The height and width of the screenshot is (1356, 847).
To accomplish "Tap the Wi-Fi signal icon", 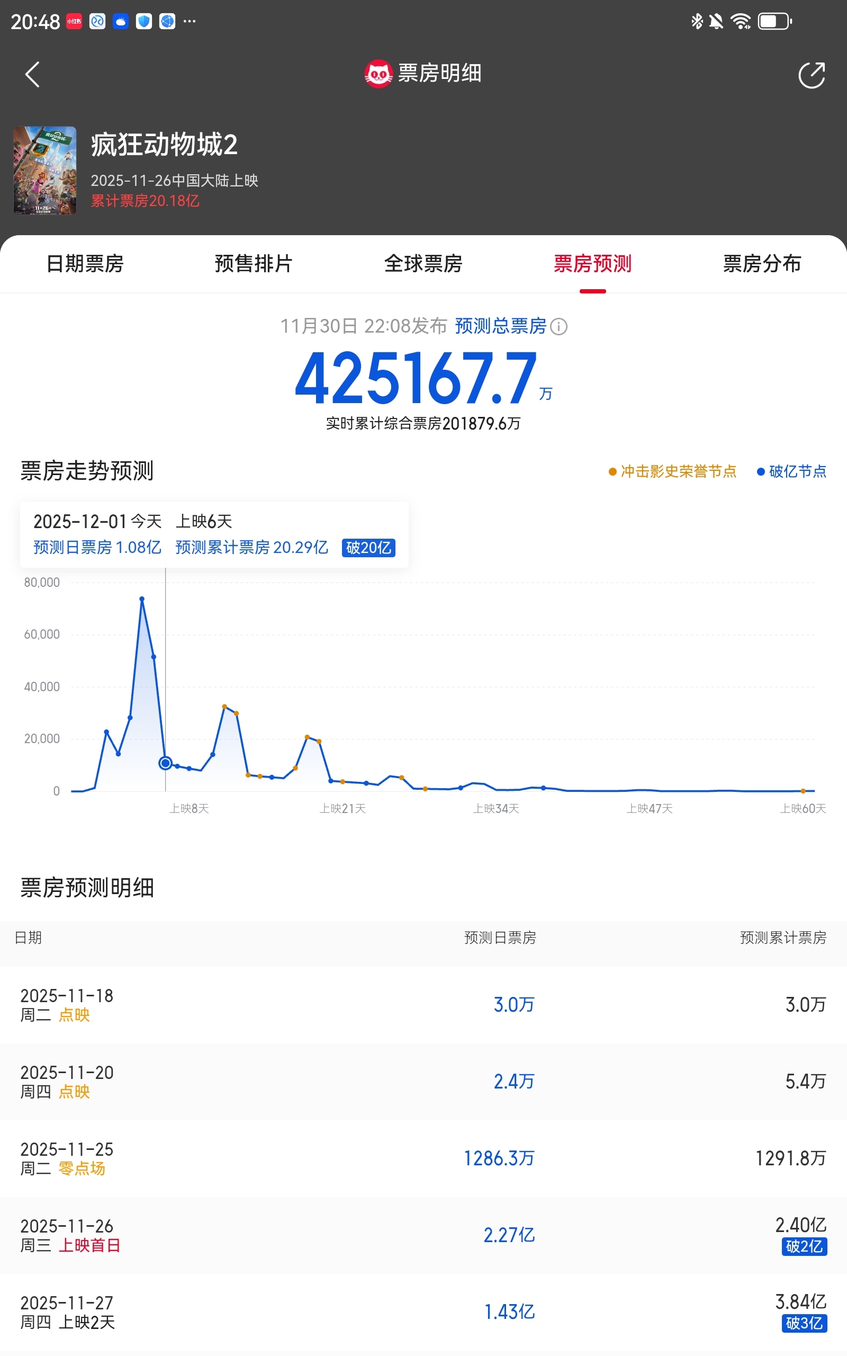I will 741,21.
